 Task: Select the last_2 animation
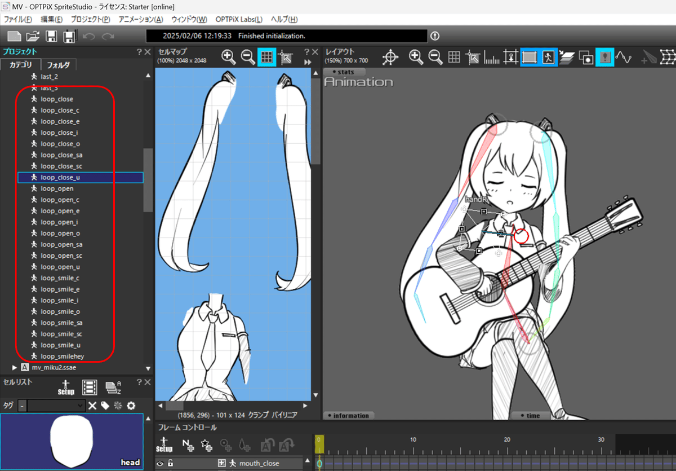point(50,76)
